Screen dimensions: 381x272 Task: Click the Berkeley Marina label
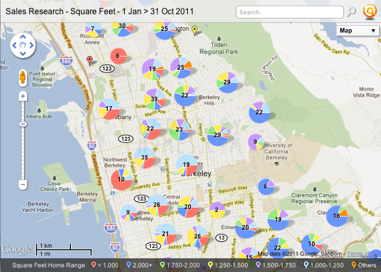coord(87,197)
